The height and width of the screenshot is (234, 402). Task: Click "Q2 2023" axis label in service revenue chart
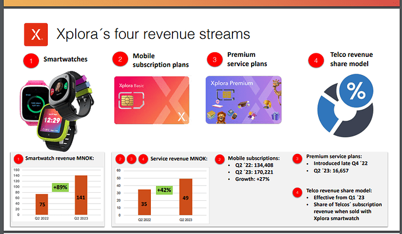tap(186, 219)
